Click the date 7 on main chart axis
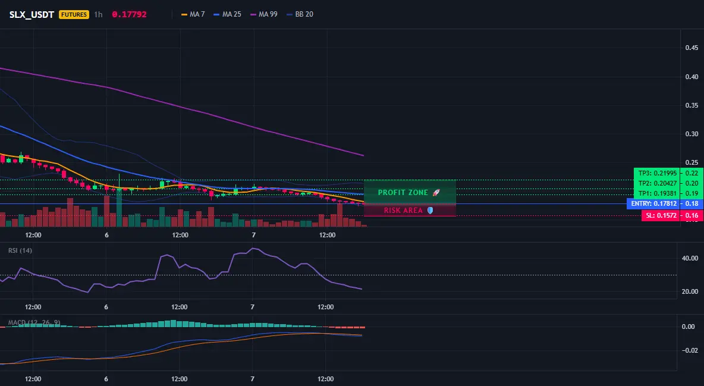The height and width of the screenshot is (386, 704). (x=254, y=235)
